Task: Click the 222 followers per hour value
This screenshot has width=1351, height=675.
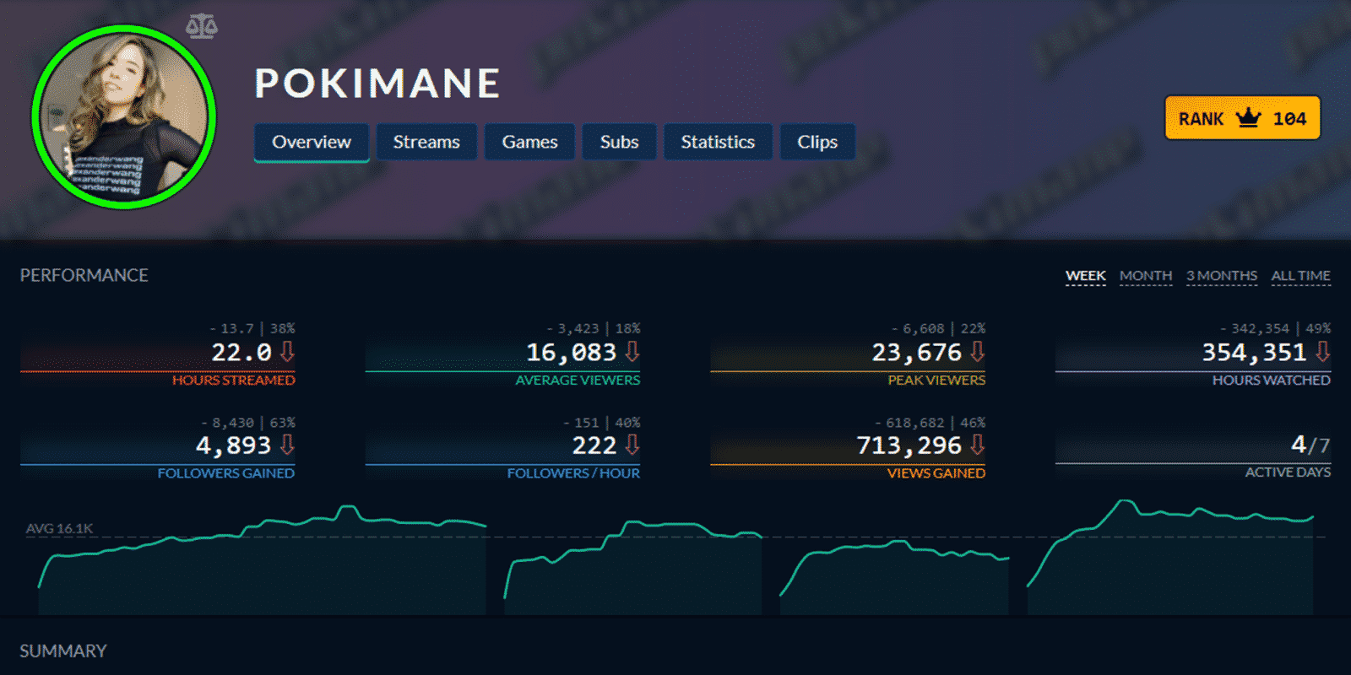Action: (594, 445)
